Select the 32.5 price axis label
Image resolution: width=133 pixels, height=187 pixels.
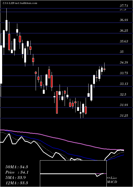123,95
